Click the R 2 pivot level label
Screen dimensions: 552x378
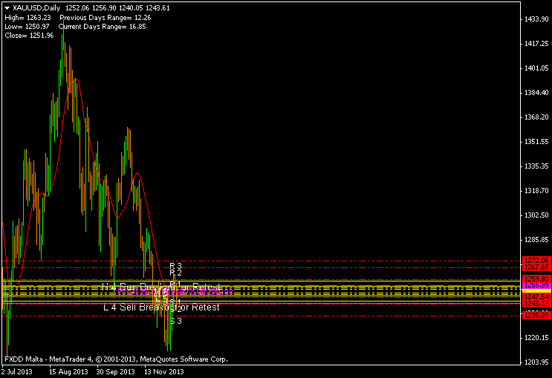(175, 273)
